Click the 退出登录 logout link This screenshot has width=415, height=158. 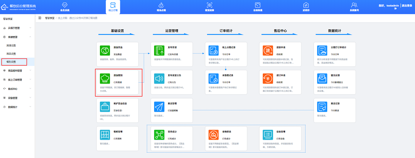(407, 6)
